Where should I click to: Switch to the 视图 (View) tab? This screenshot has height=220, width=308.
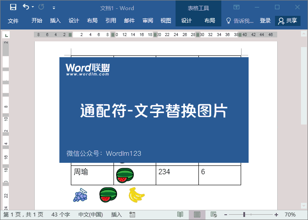click(x=165, y=20)
